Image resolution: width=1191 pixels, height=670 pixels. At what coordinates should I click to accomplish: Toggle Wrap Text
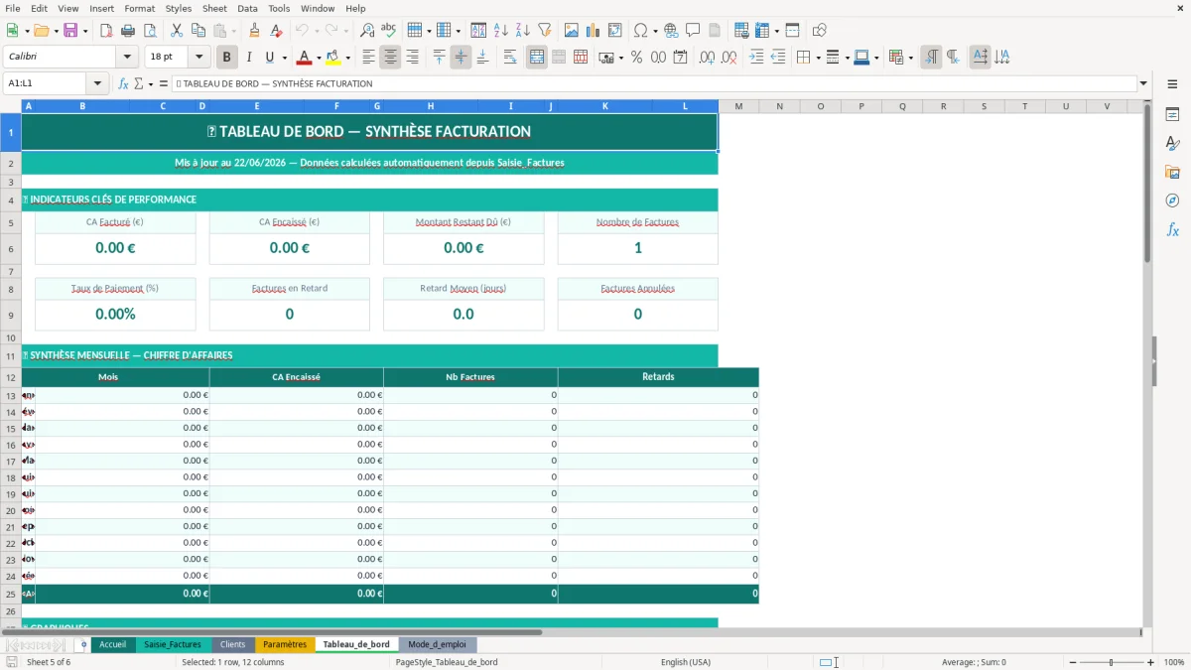pos(510,58)
